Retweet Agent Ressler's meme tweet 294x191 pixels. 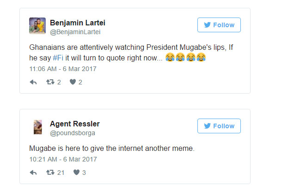(50, 173)
